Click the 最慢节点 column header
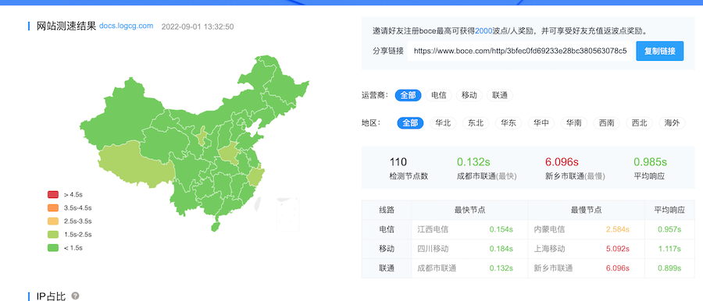Screen dimensions: 703x301 586,210
